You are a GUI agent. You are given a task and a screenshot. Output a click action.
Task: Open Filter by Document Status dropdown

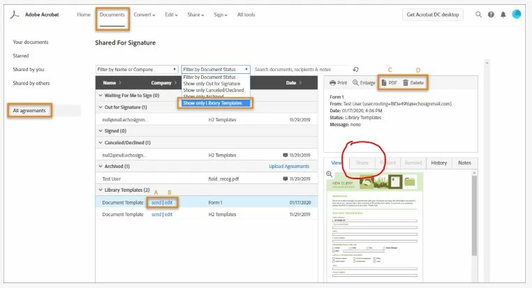coord(216,70)
